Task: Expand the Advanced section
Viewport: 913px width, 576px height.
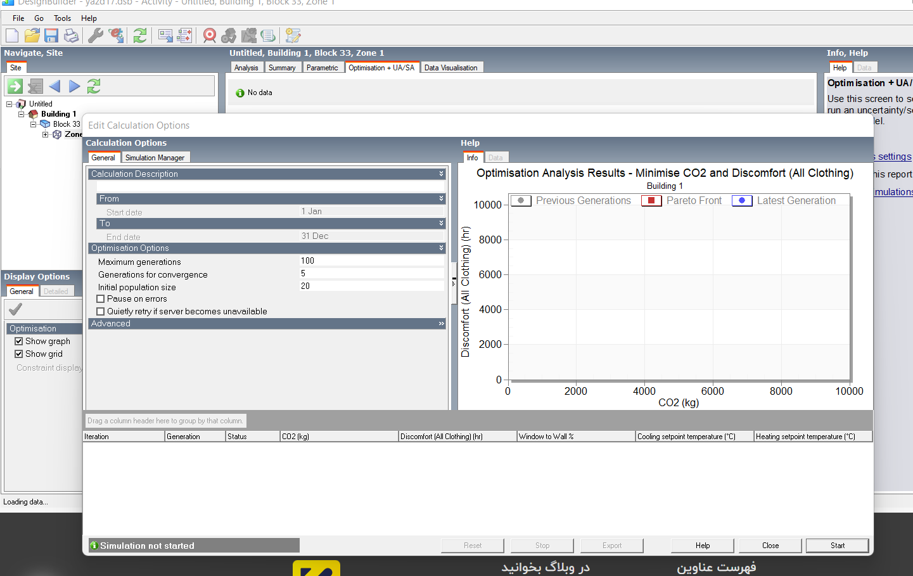Action: pyautogui.click(x=441, y=324)
